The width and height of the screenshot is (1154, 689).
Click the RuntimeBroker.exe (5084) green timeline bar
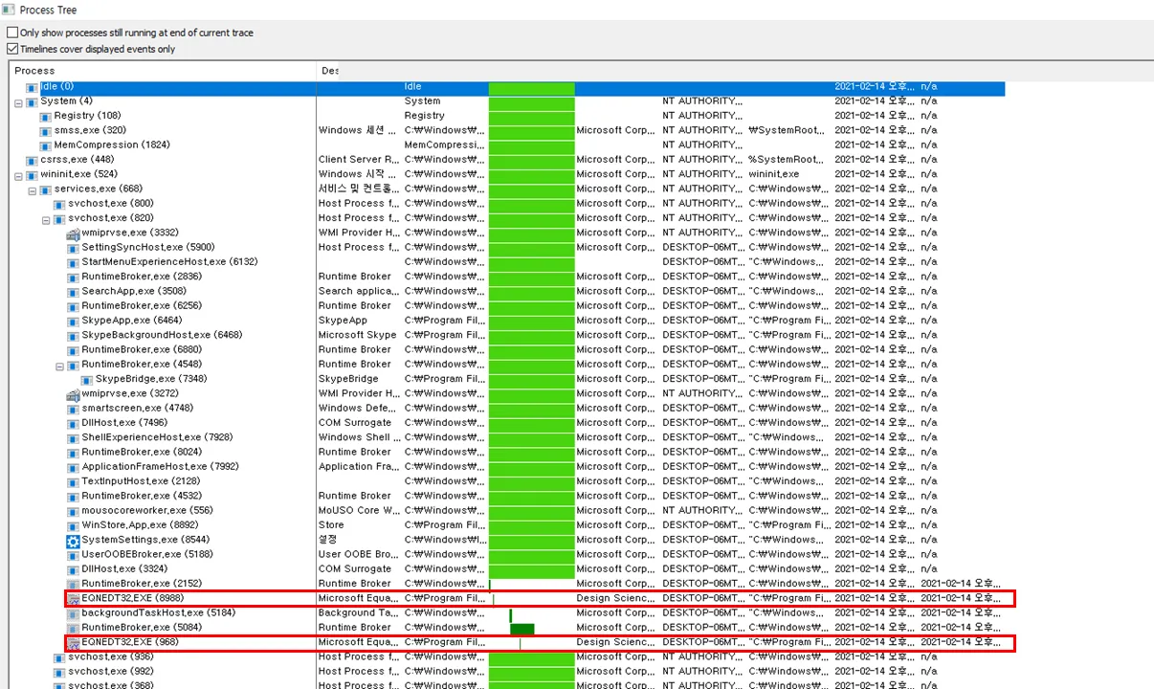coord(522,629)
